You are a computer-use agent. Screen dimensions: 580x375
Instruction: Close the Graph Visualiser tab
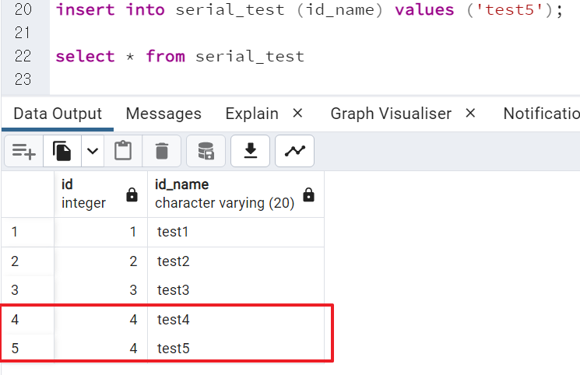470,113
